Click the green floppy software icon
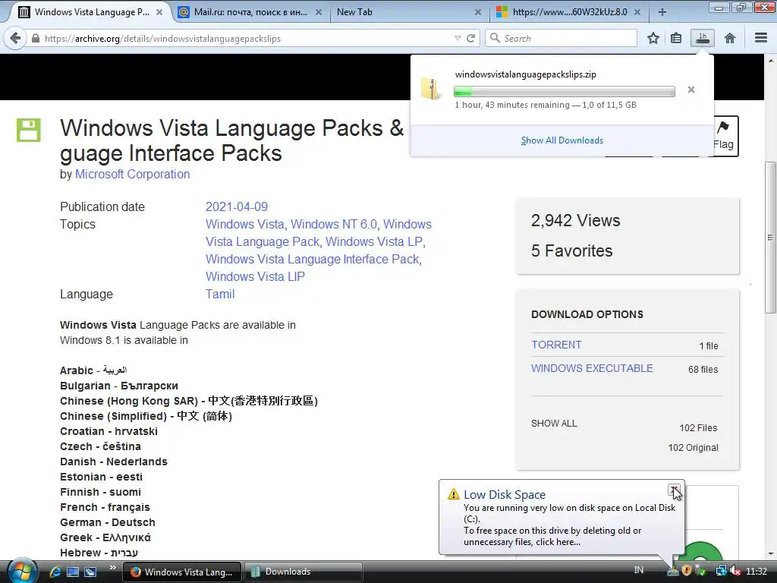This screenshot has height=583, width=777. [x=28, y=131]
